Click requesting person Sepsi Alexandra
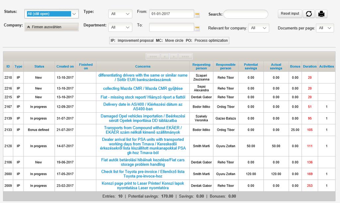This screenshot has height=203, width=340. (x=201, y=88)
